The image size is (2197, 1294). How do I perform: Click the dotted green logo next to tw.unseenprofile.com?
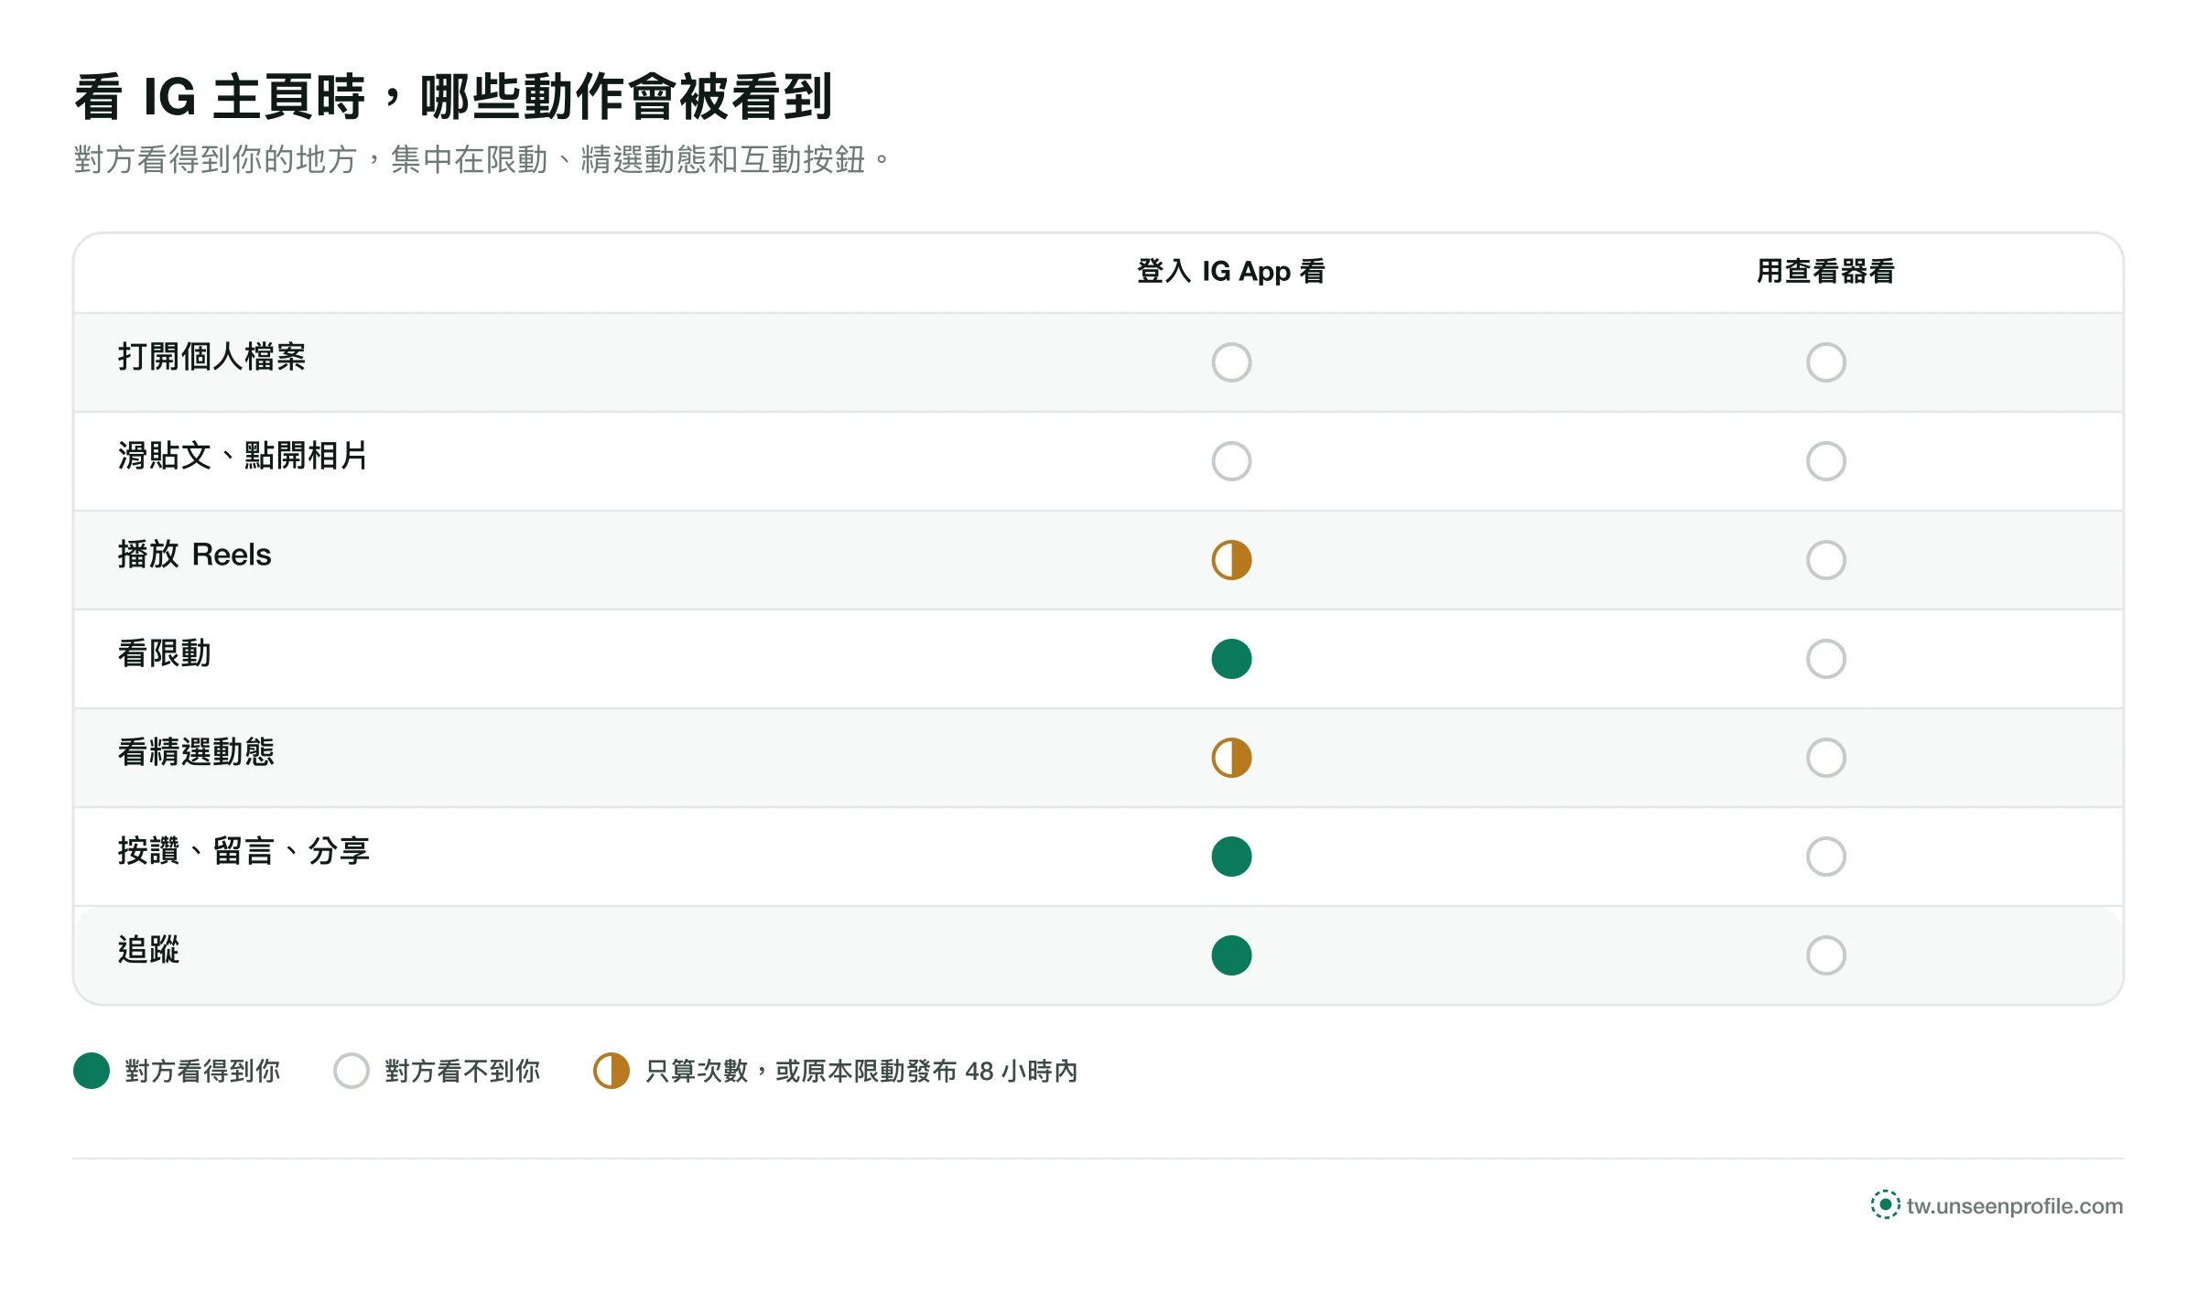[x=1885, y=1204]
